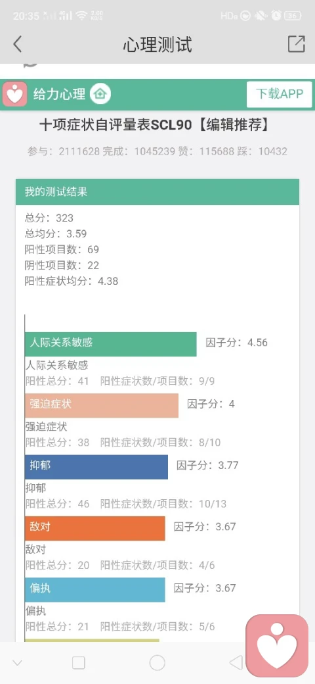Click the dark blue 抑郁 bar

tap(96, 467)
